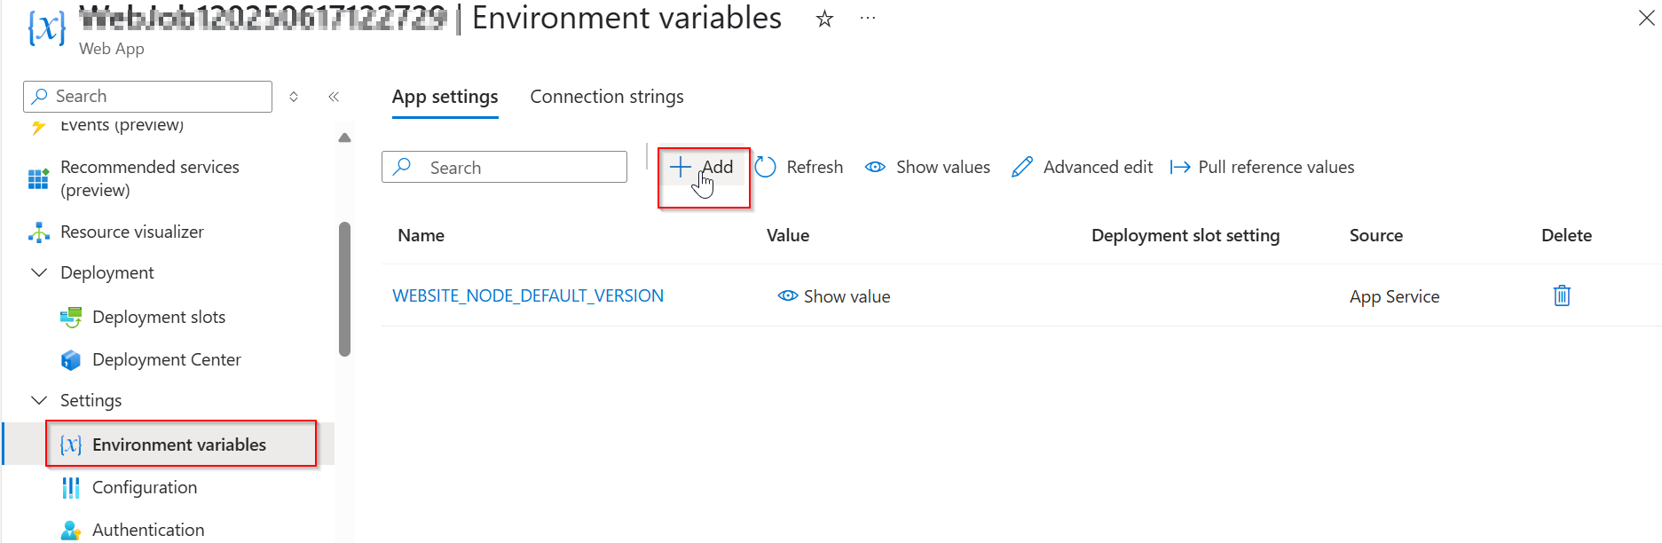Viewport: 1662px width, 543px height.
Task: Switch to Connection strings tab
Action: click(x=607, y=97)
